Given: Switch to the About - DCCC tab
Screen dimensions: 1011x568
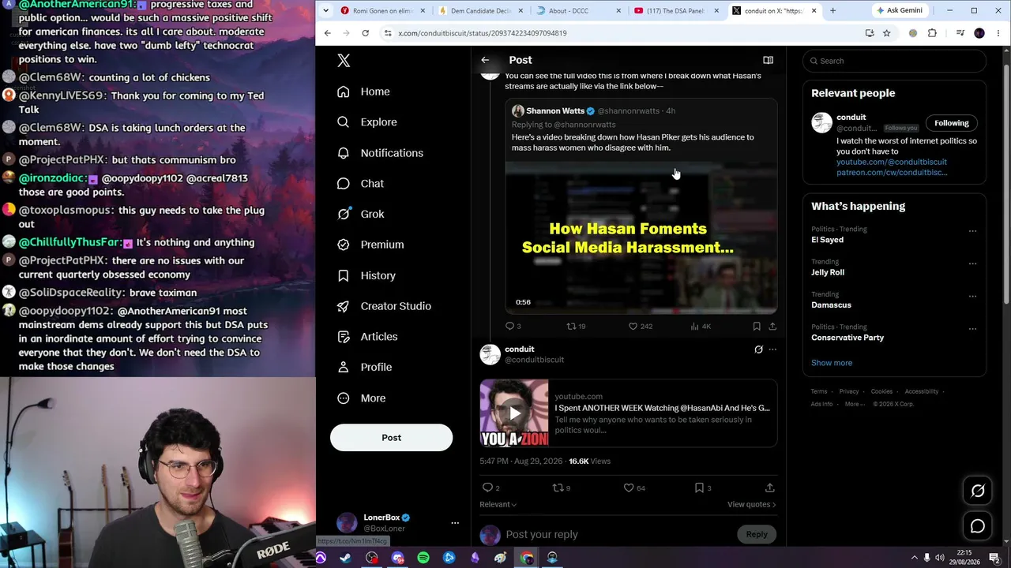Looking at the screenshot, I should click(x=579, y=11).
